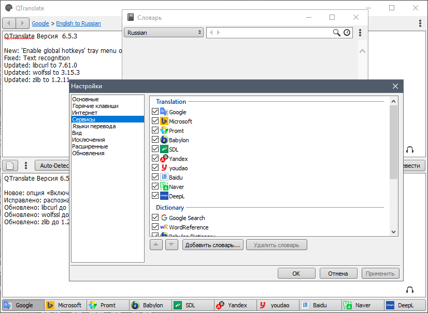Open the QTranslate three-dot options menu
This screenshot has height=313, width=428.
coord(420,23)
